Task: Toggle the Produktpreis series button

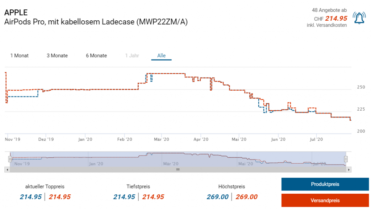Action: click(325, 184)
